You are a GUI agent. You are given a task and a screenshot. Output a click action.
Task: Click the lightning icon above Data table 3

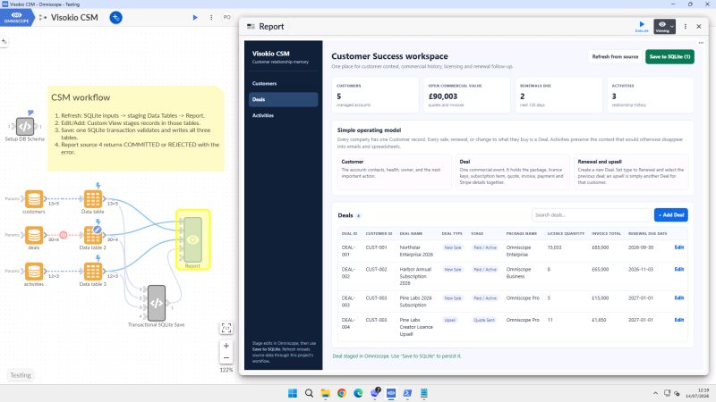[x=98, y=258]
